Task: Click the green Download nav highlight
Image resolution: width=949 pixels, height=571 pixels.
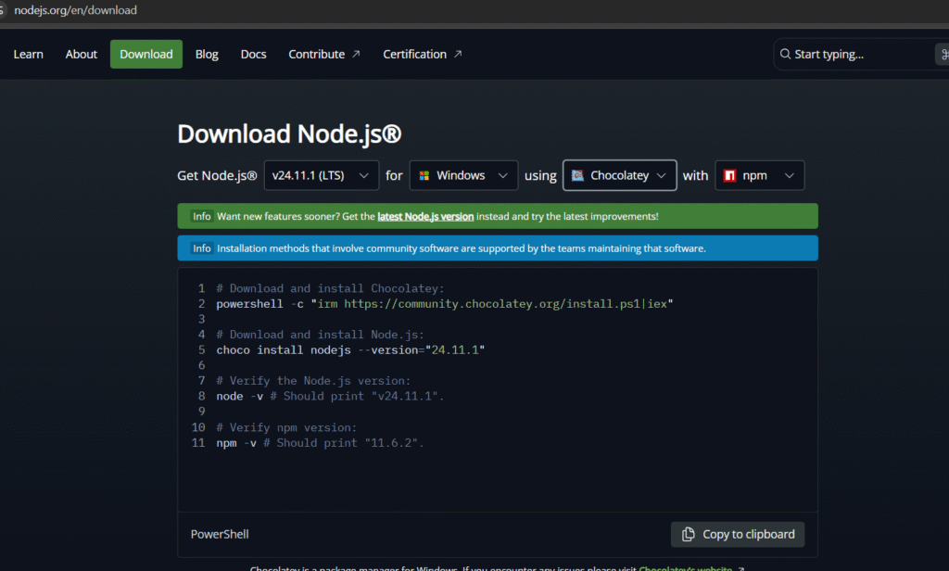Action: tap(146, 54)
